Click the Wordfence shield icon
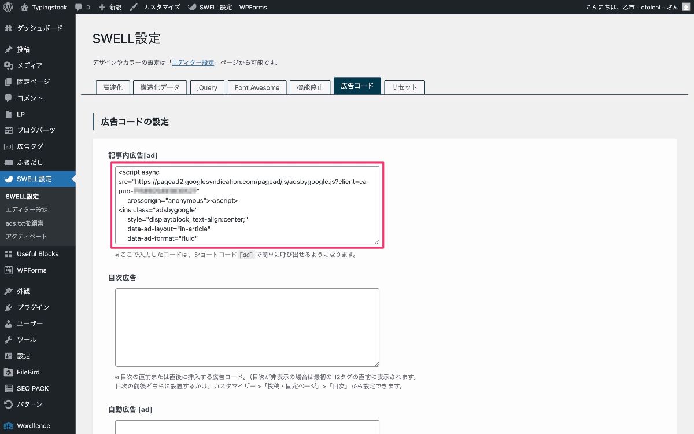Screen dimensions: 694x434 coord(8,426)
